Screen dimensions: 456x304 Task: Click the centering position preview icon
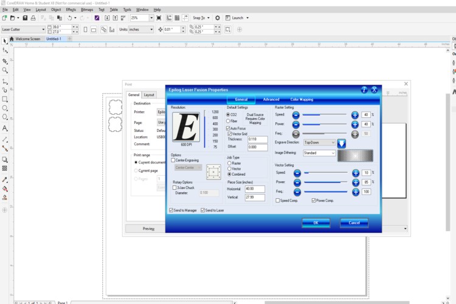point(213,171)
